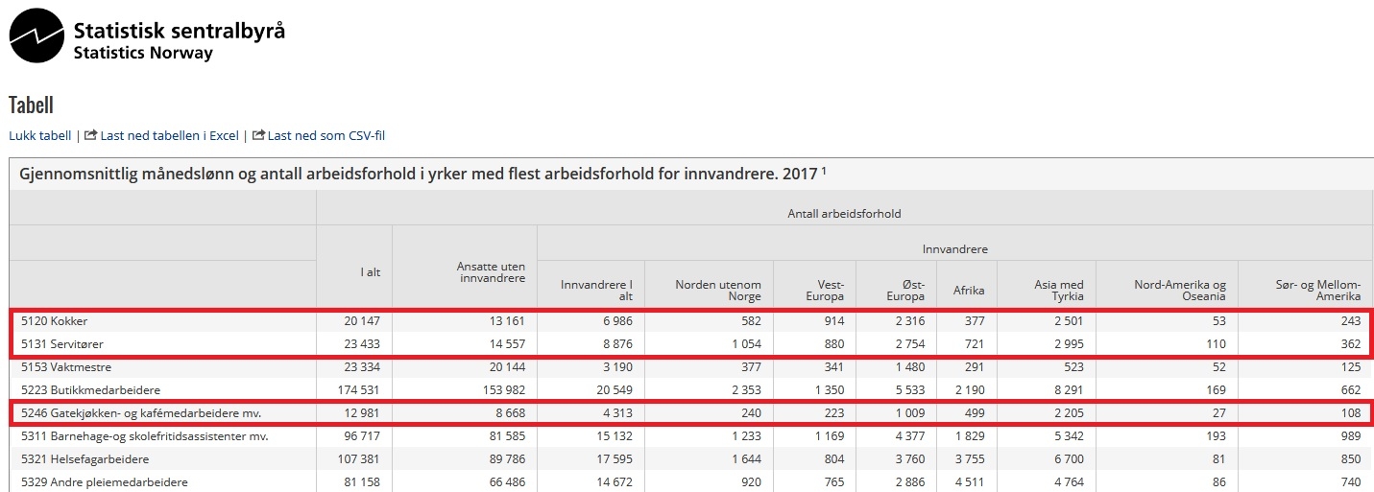Click the Tabell heading
The height and width of the screenshot is (492, 1374).
pyautogui.click(x=31, y=105)
